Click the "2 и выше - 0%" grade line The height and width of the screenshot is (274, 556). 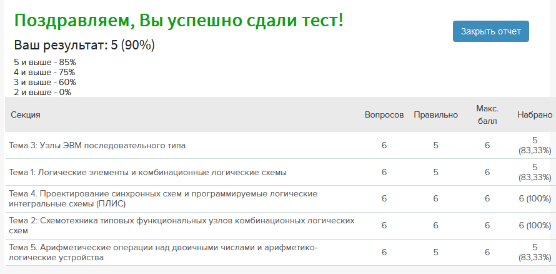point(42,92)
